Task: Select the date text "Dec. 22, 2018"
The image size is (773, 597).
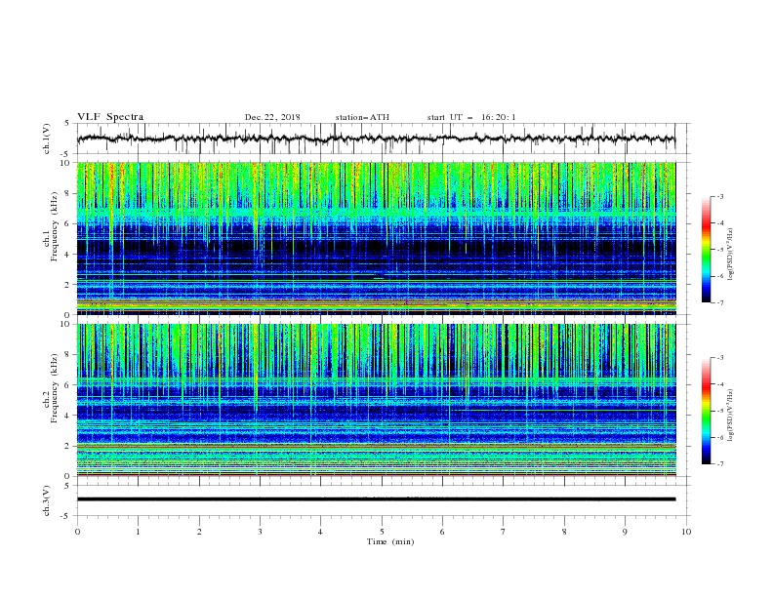Action: (272, 117)
